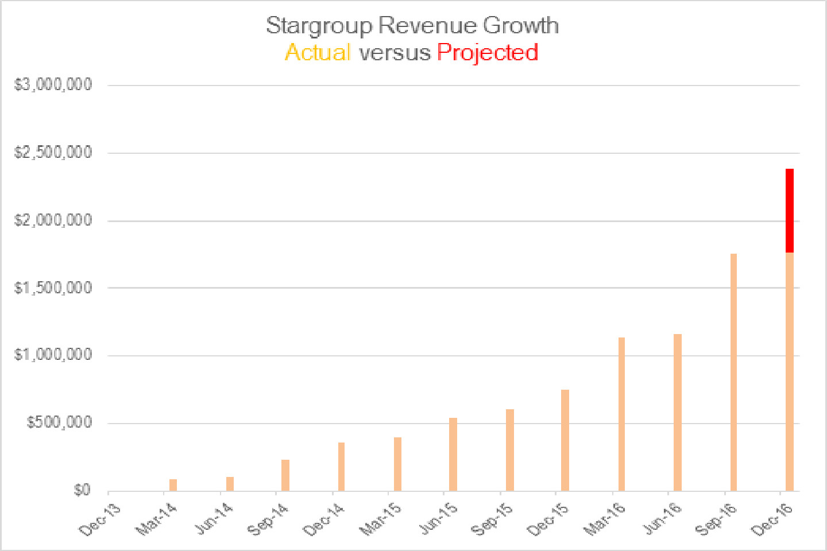This screenshot has width=827, height=551.
Task: Select the Jun-15 revenue bar
Action: pyautogui.click(x=453, y=454)
